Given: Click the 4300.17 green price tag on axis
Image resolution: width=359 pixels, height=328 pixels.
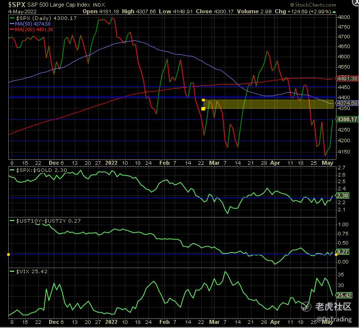Looking at the screenshot, I should pyautogui.click(x=347, y=119).
